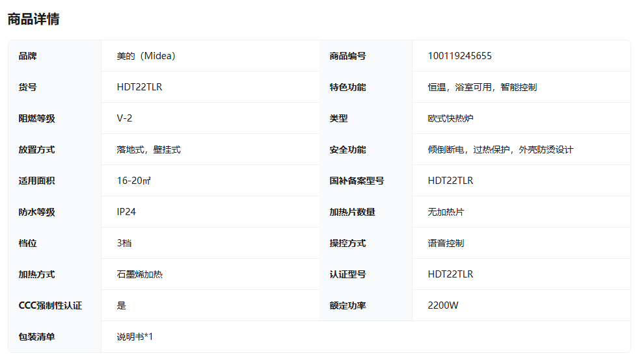This screenshot has width=637, height=362.
Task: Click the 安全功能 value 倾倒断电，过热保护
Action: click(x=500, y=149)
